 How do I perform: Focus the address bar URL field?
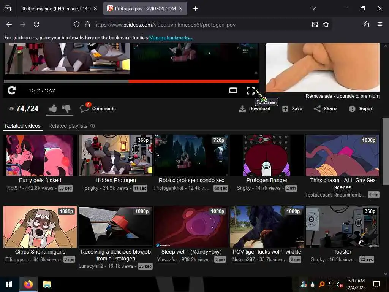point(201,25)
